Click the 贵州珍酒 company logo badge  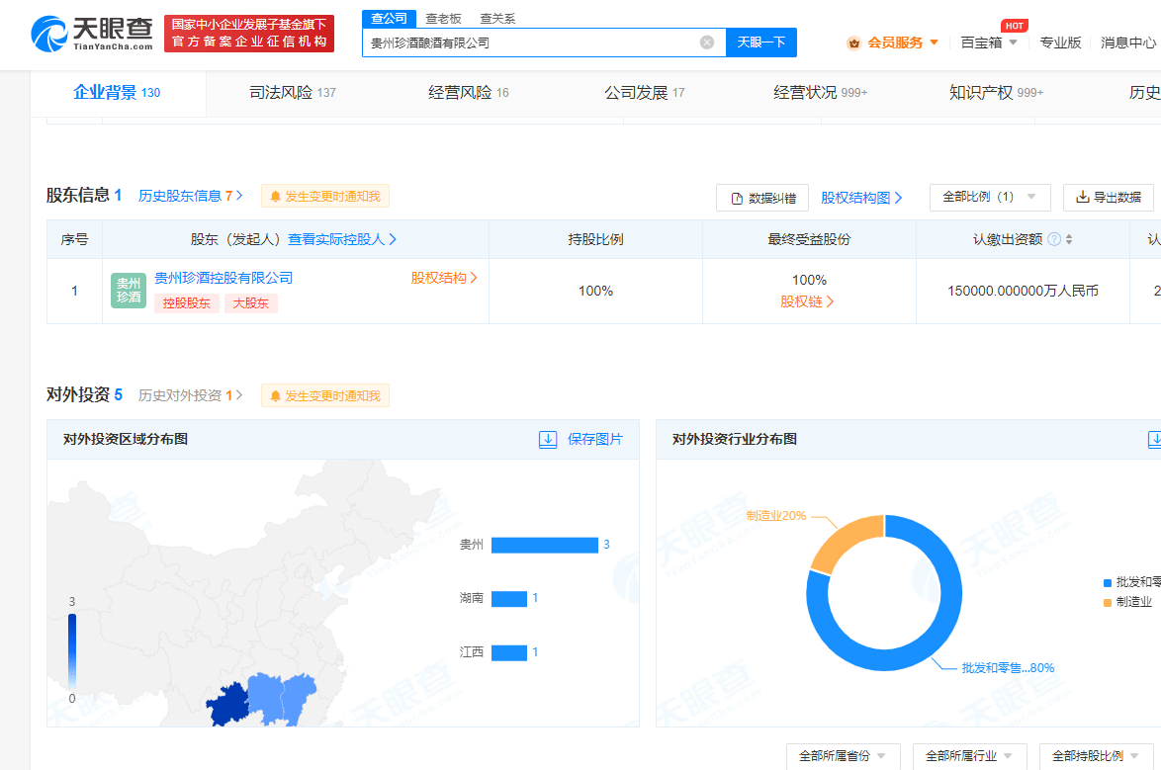point(129,291)
